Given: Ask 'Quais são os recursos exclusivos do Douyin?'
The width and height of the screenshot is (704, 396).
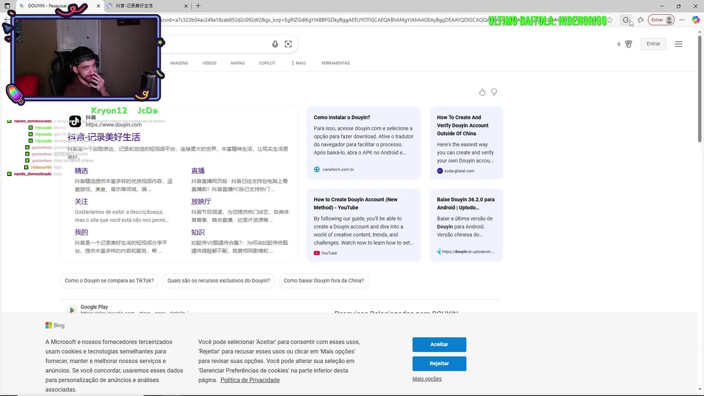Looking at the screenshot, I should pos(219,280).
